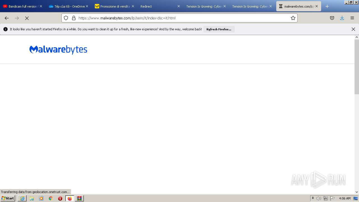Close the Bandicam full version tab
Viewport: 359px width, 202px height.
(41, 6)
